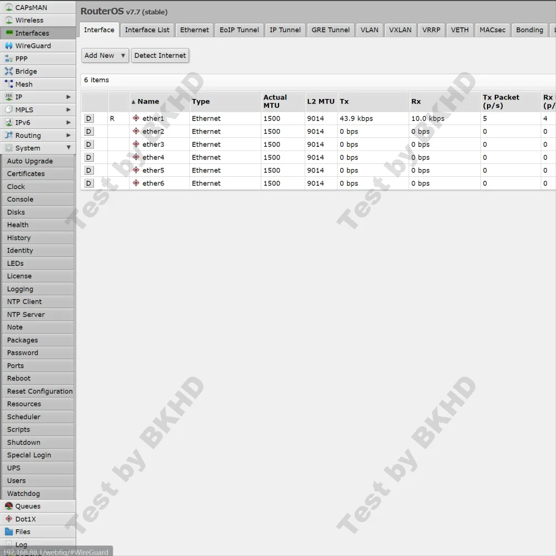Click the Bridge icon in sidebar

click(x=9, y=71)
